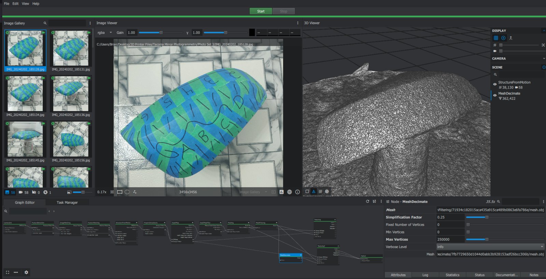The height and width of the screenshot is (279, 546).
Task: Hide MeshDecimate in the scene
Action: (x=495, y=95)
